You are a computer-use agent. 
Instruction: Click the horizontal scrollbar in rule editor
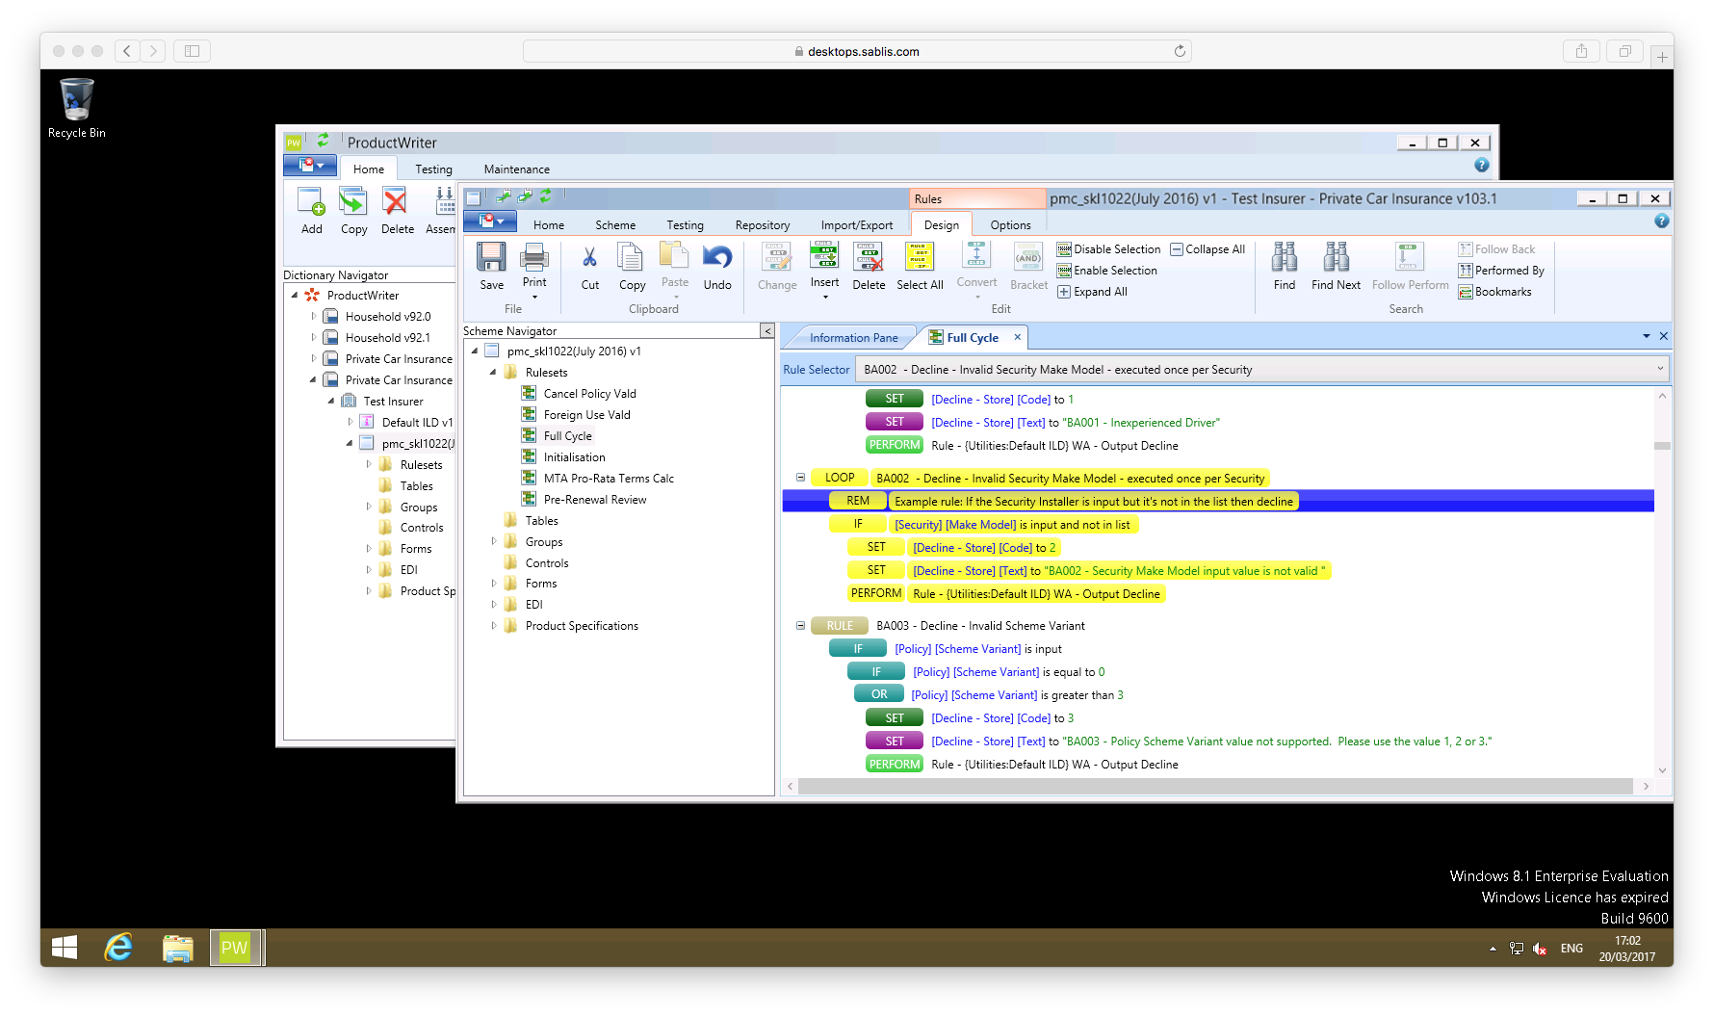pos(1215,787)
